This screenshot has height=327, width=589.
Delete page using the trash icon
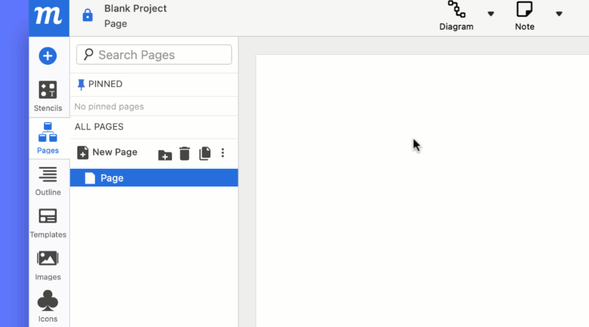click(185, 153)
